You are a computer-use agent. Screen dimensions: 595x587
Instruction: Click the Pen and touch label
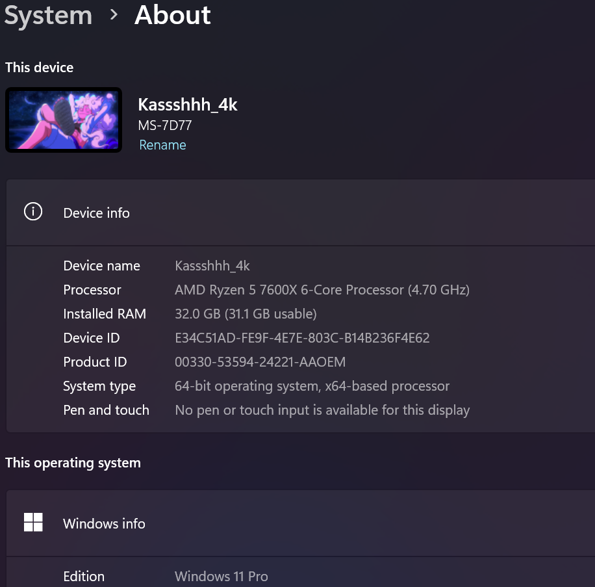click(106, 410)
